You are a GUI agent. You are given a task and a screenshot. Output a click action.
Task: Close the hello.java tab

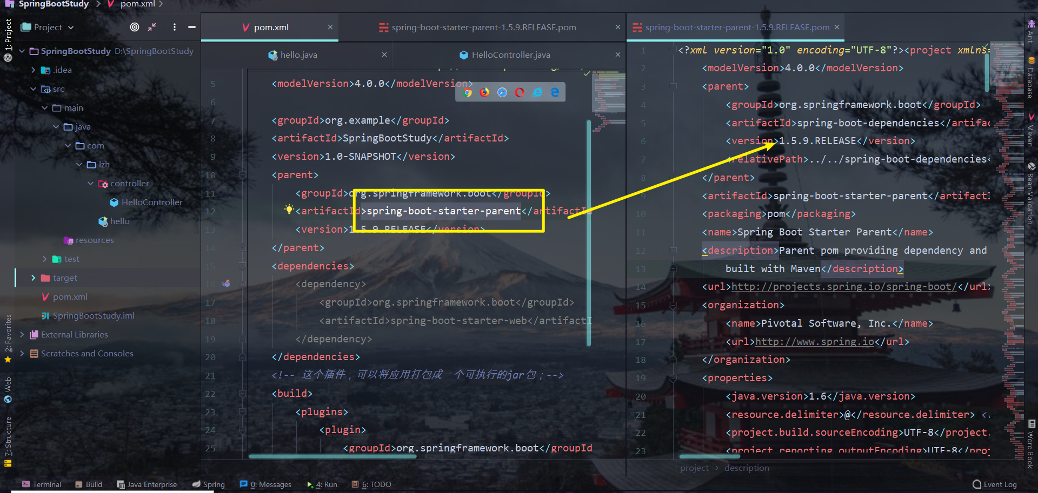pos(384,55)
